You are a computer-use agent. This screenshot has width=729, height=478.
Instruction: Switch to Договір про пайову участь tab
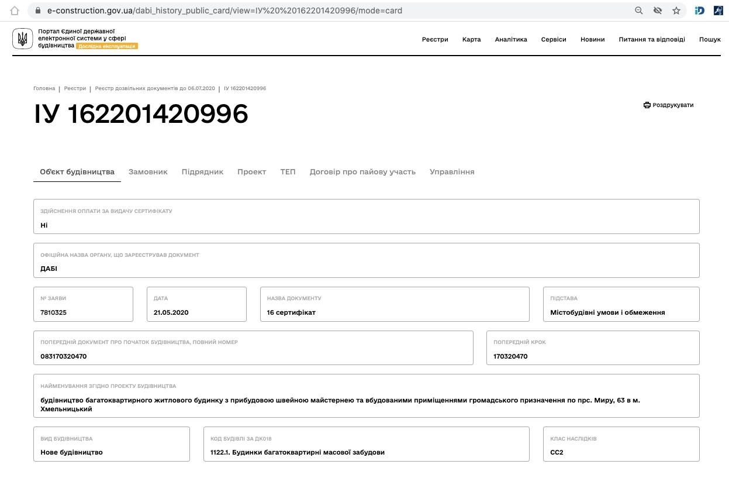tap(362, 172)
